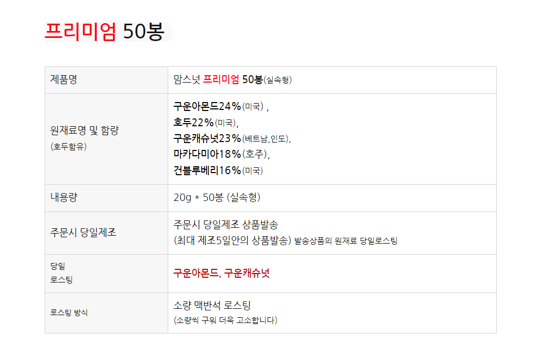The height and width of the screenshot is (353, 542).
Task: Click the 마카다미아18% ingredient line
Action: coord(221,154)
